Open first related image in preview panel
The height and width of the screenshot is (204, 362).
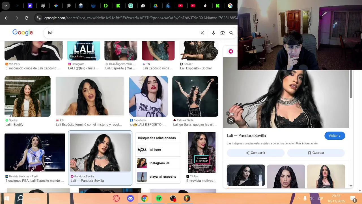pos(246,175)
